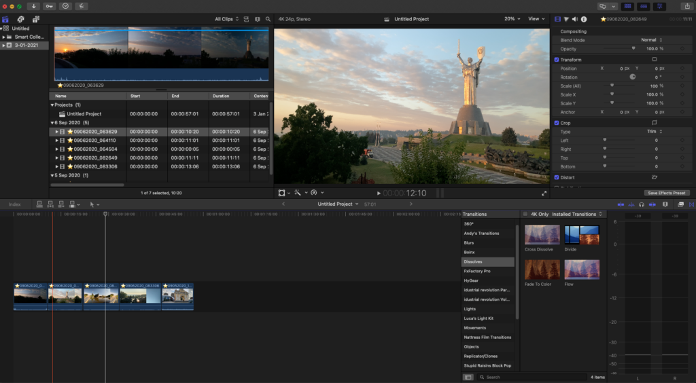
Task: Show the Libraries sidebar clapperboard icon
Action: click(5, 20)
